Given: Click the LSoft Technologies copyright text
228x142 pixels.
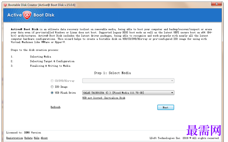Looking at the screenshot, I should click(x=184, y=138).
